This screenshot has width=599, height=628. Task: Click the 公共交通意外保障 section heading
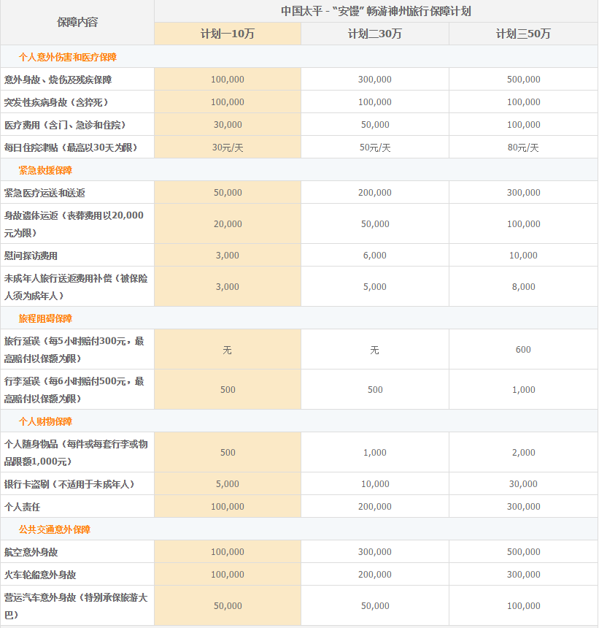pos(55,529)
